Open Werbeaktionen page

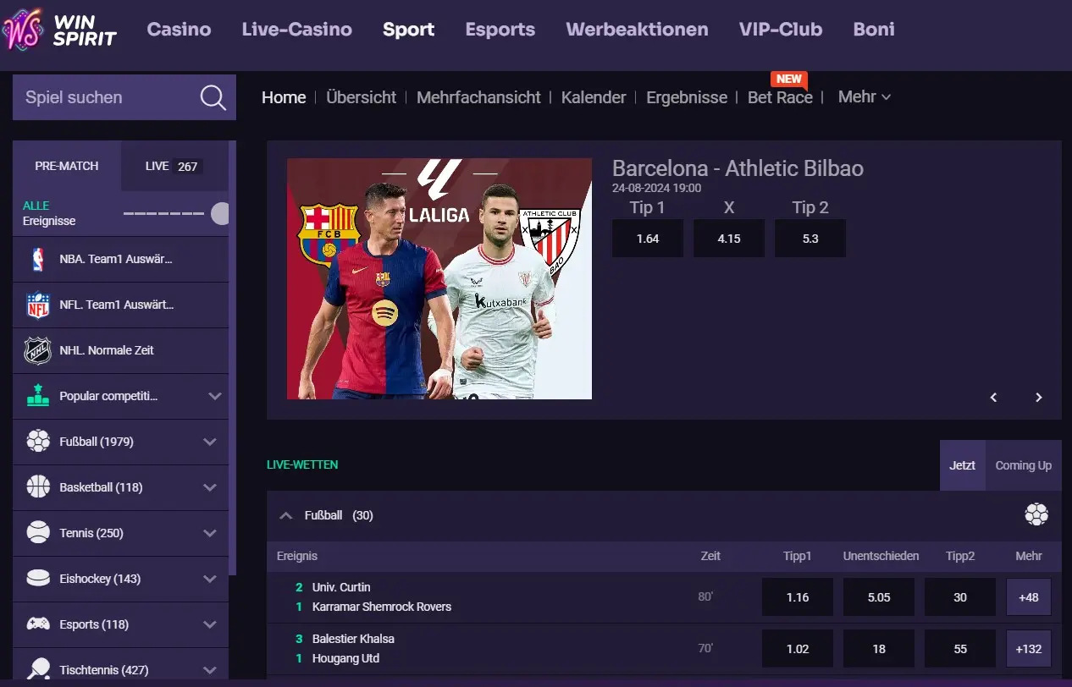click(637, 29)
